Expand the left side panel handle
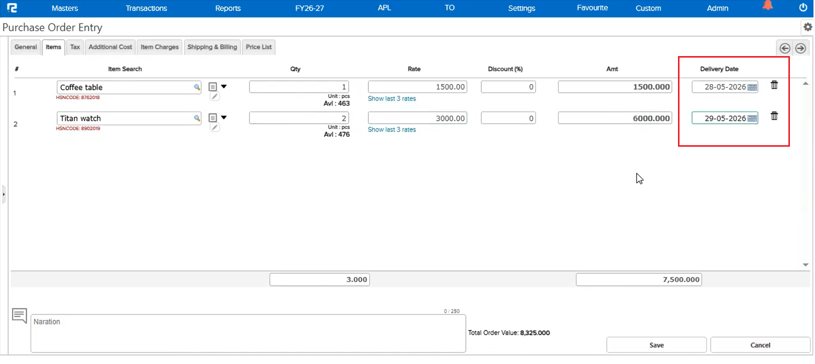This screenshot has width=815, height=364. tap(4, 194)
